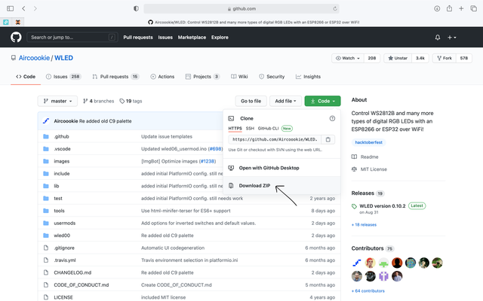483x301 pixels.
Task: Open the Add file dropdown
Action: 285,101
